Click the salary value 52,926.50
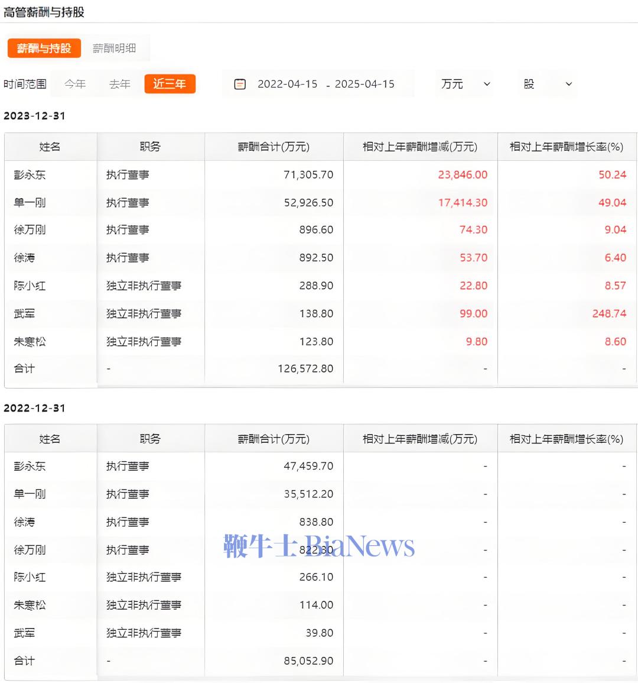This screenshot has height=683, width=638. click(x=308, y=203)
